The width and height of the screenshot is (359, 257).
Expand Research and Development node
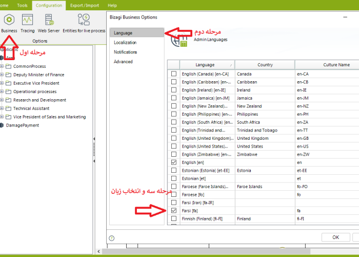[x=2, y=100]
